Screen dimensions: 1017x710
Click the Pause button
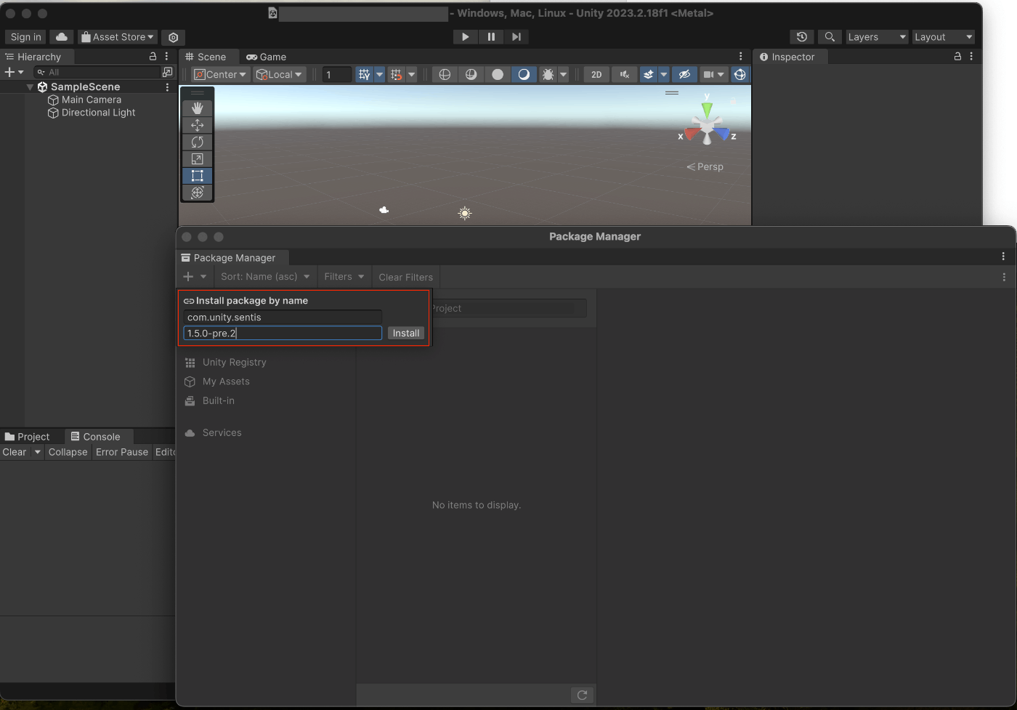click(491, 37)
